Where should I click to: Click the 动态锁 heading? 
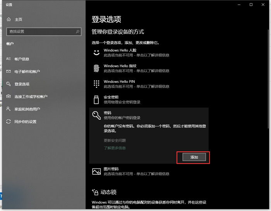pyautogui.click(x=108, y=192)
